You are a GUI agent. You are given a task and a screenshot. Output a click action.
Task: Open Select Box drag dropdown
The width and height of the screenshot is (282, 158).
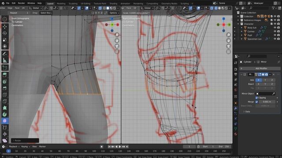(46, 13)
